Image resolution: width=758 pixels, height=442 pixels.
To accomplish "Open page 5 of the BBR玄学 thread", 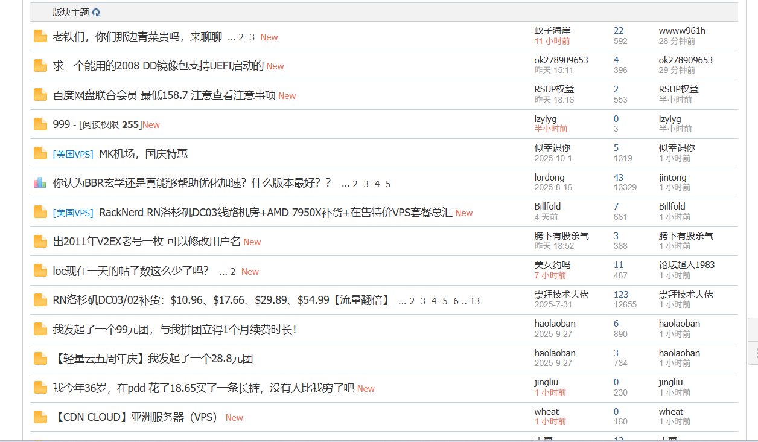I will (x=388, y=184).
